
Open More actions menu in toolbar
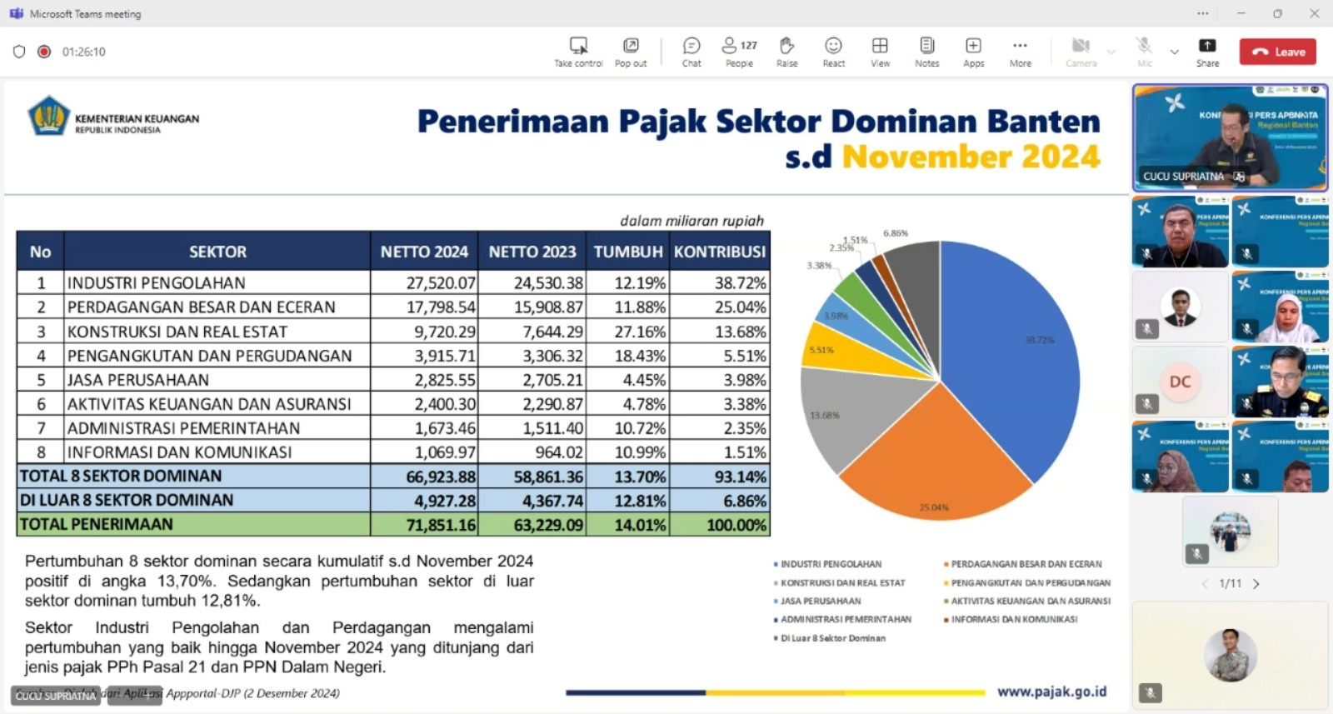point(1020,52)
